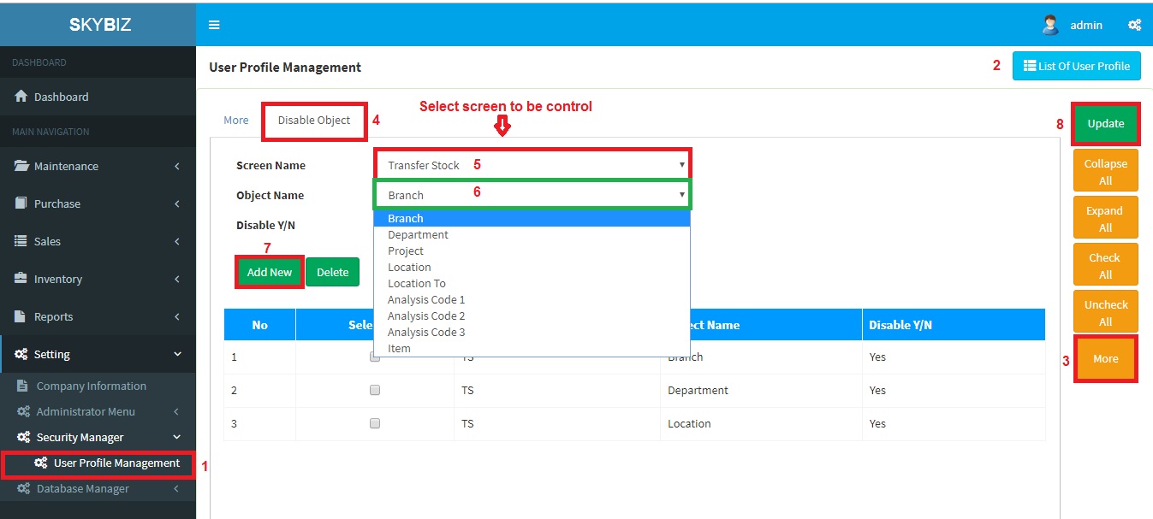Click the Maintenance folder icon
Image resolution: width=1153 pixels, height=519 pixels.
[21, 166]
